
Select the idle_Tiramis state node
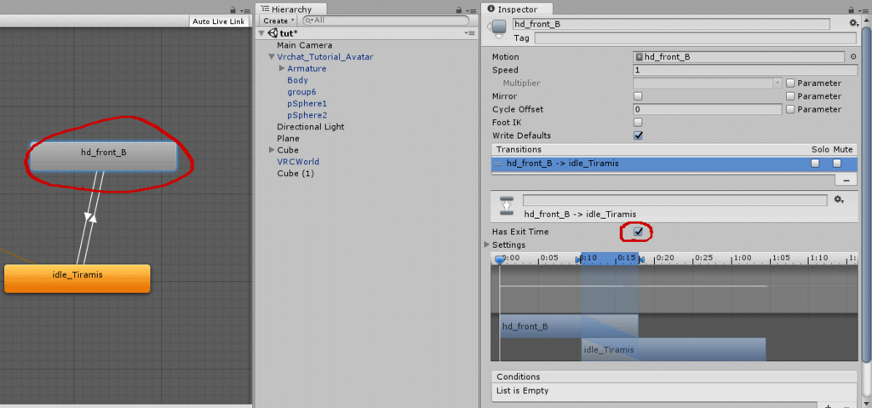click(x=77, y=279)
